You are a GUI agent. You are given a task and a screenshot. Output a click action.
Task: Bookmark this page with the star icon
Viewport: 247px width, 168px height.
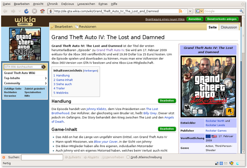(185, 11)
